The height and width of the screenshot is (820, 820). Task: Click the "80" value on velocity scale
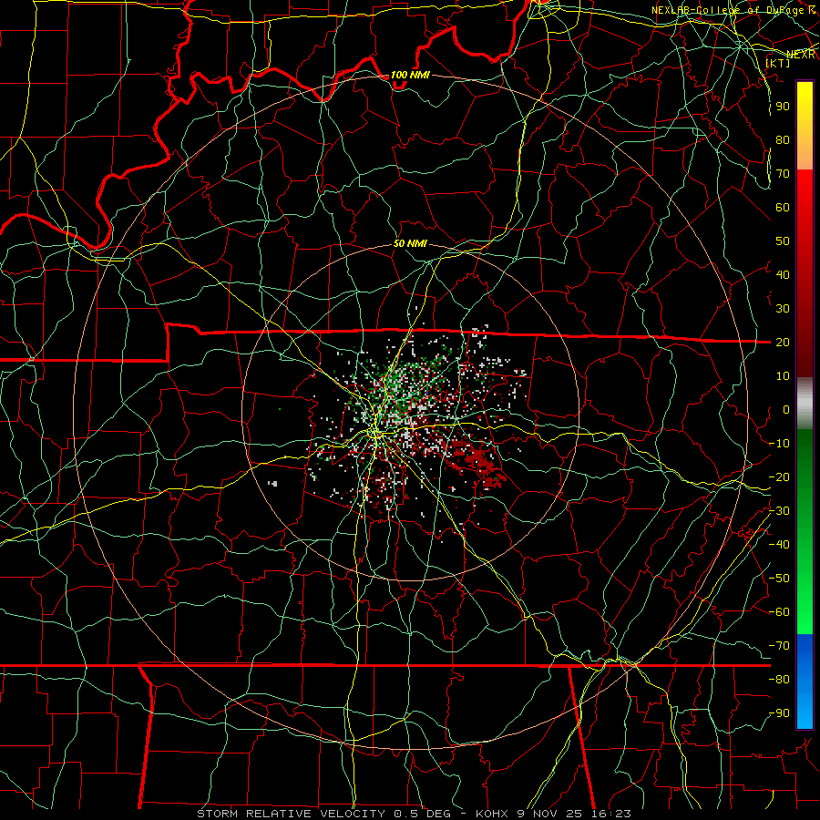[783, 139]
